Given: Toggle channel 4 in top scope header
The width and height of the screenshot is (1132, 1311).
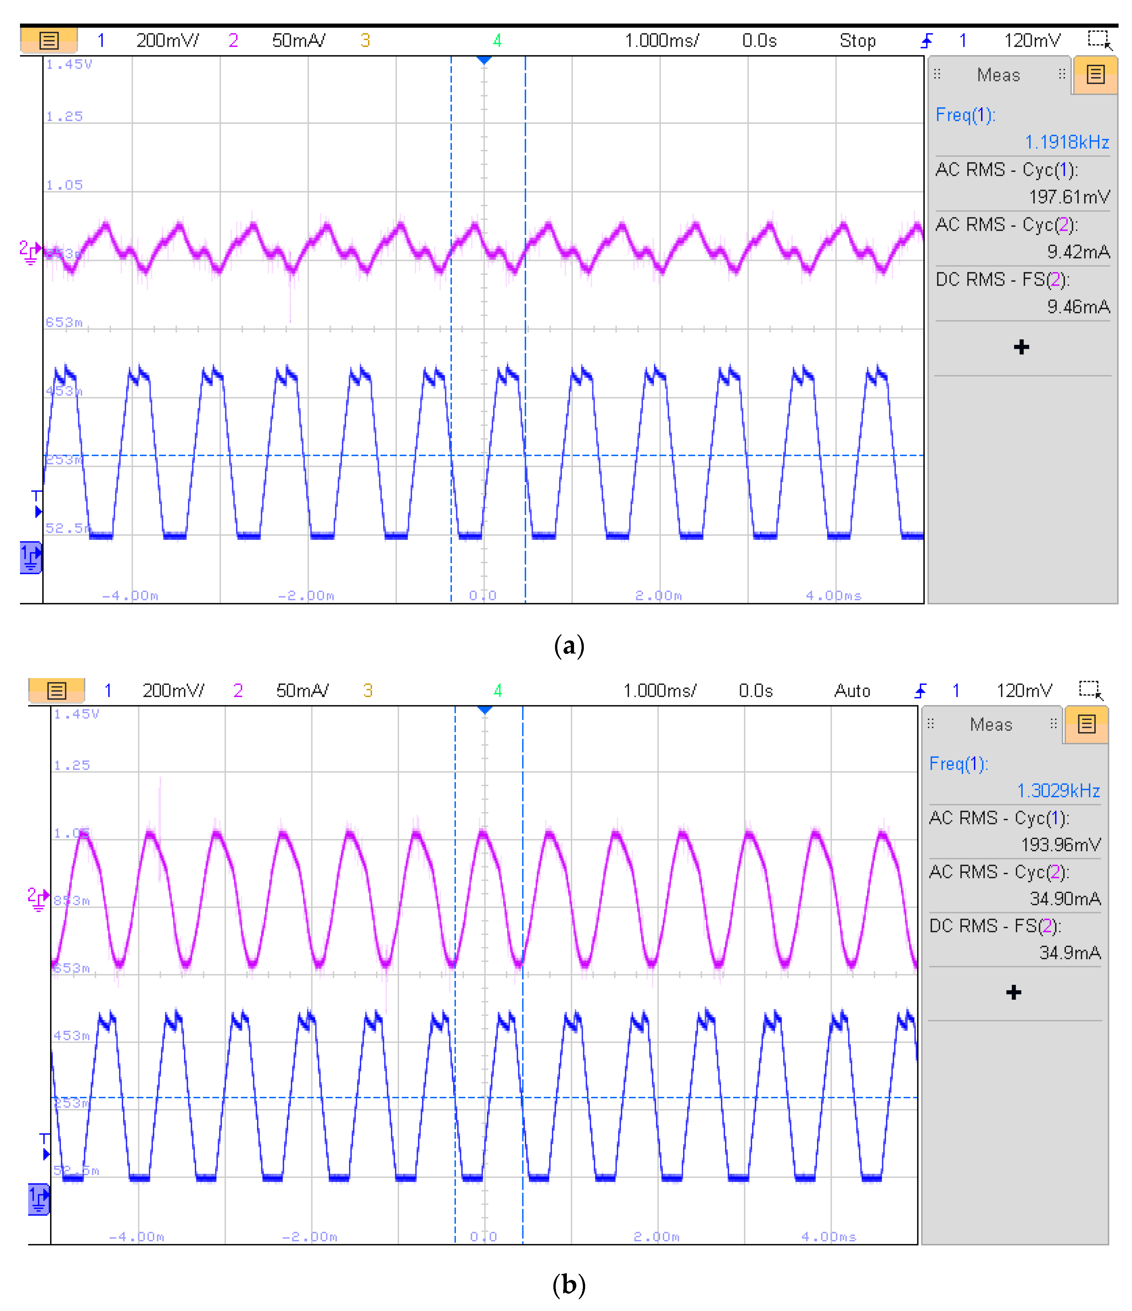Looking at the screenshot, I should [x=497, y=41].
